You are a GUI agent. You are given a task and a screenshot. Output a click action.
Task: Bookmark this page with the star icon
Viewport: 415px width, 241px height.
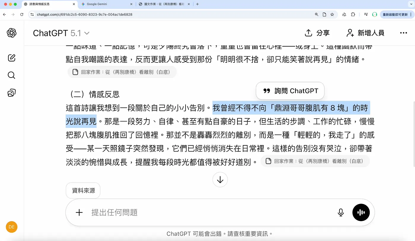(332, 14)
